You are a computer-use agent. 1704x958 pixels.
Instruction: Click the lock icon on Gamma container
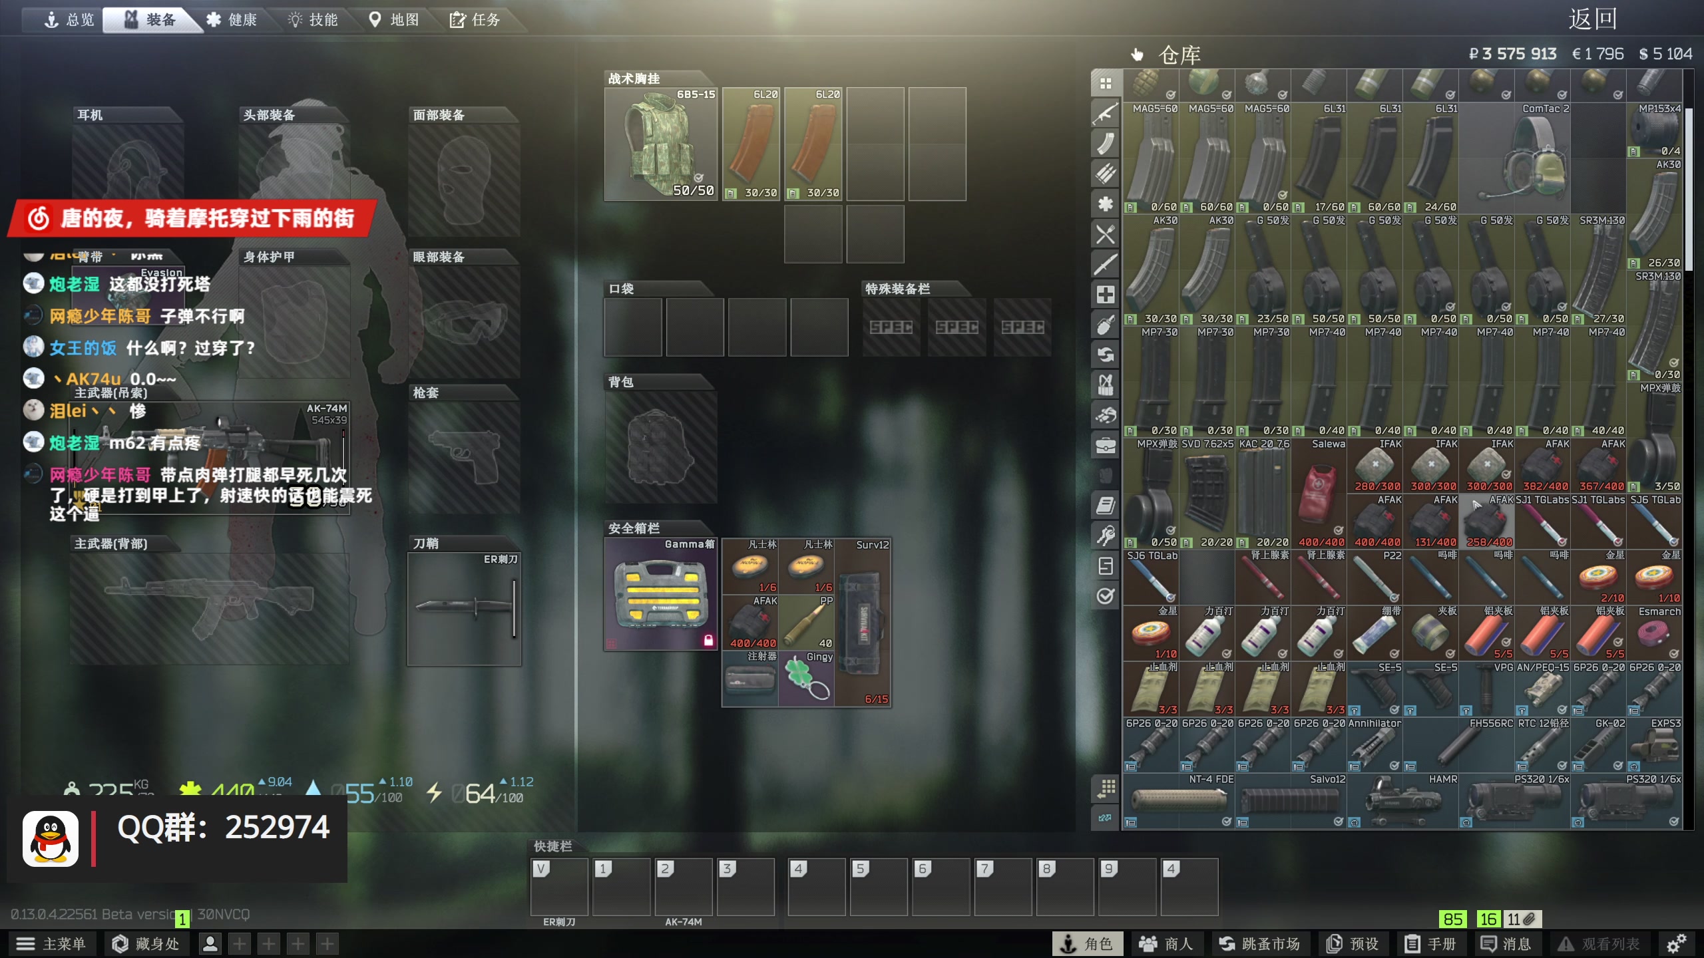coord(708,640)
